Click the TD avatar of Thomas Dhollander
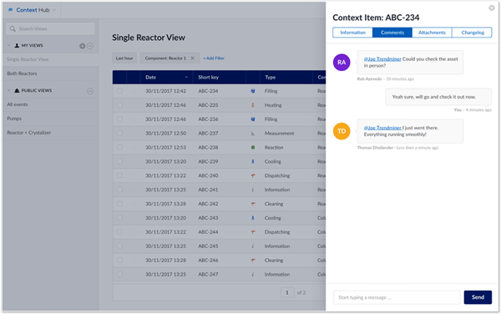The width and height of the screenshot is (501, 314). coord(342,131)
